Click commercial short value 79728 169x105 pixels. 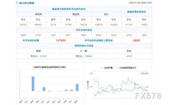tap(83, 25)
